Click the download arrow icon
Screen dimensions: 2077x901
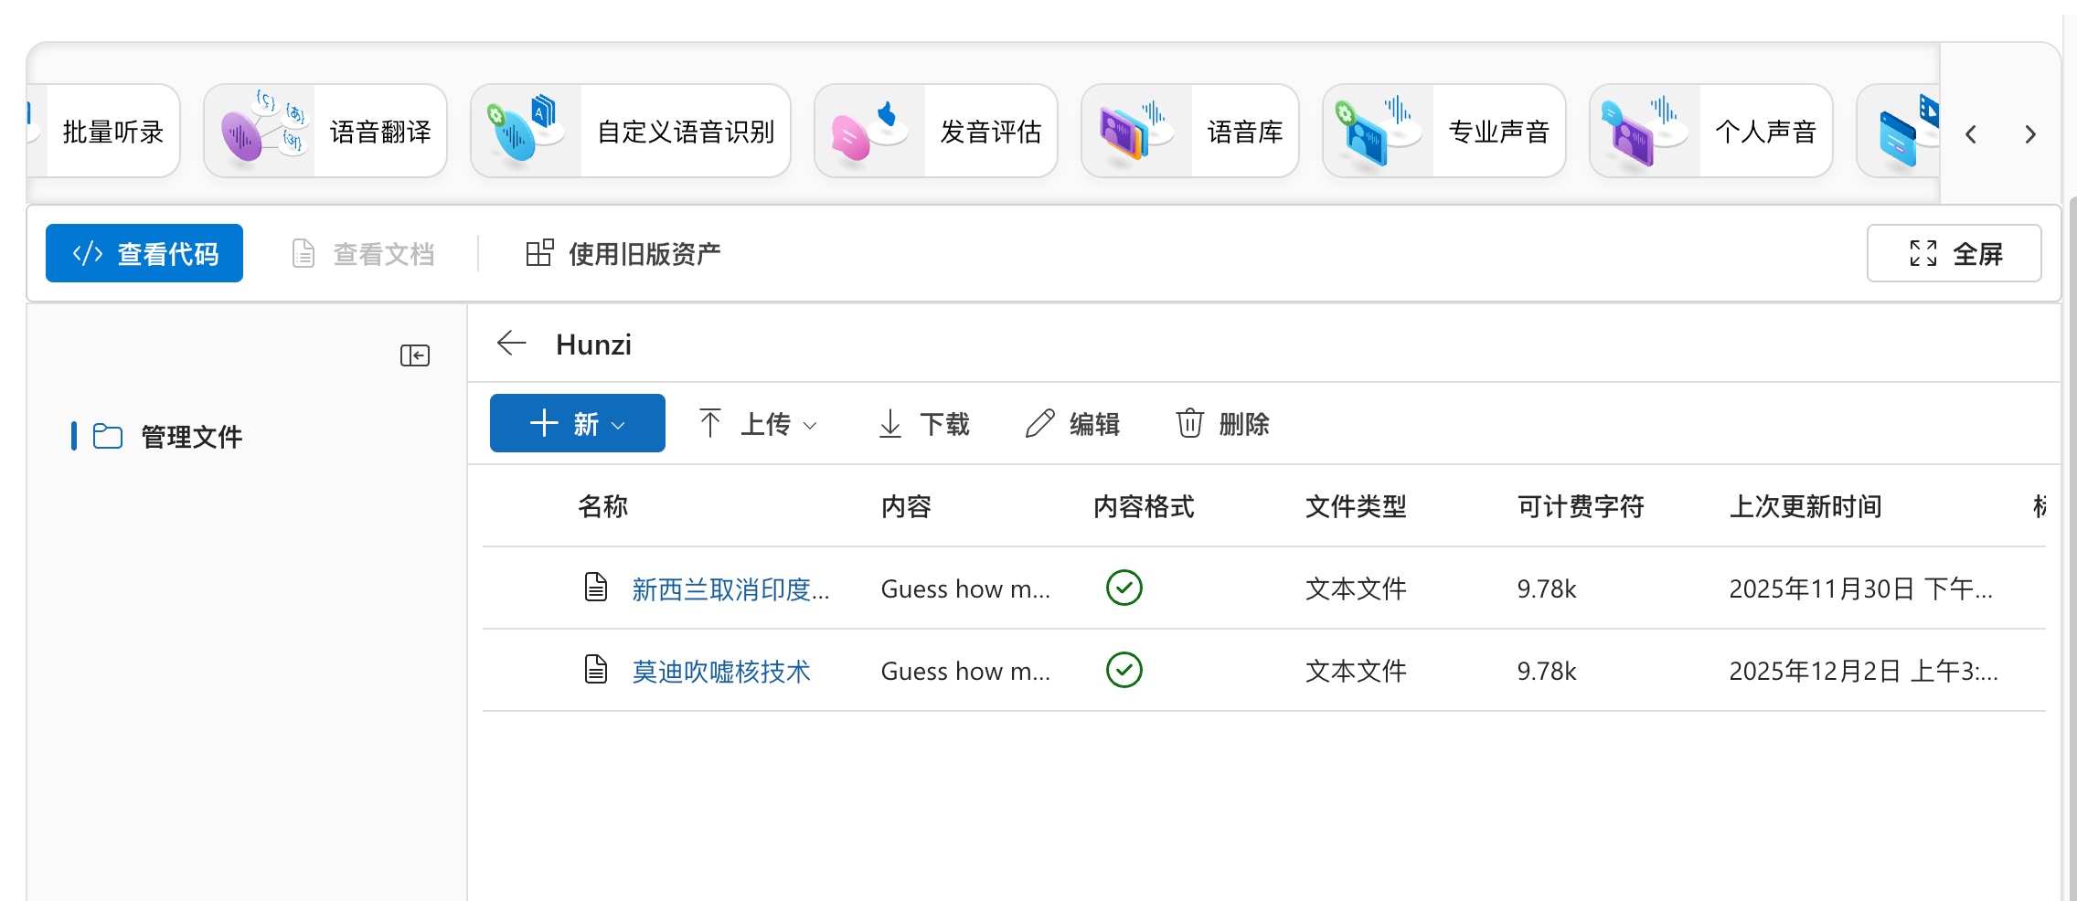coord(889,423)
